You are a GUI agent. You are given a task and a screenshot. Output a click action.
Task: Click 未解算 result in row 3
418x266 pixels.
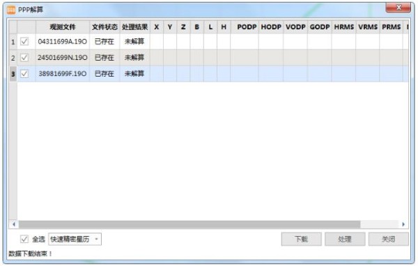pos(134,74)
